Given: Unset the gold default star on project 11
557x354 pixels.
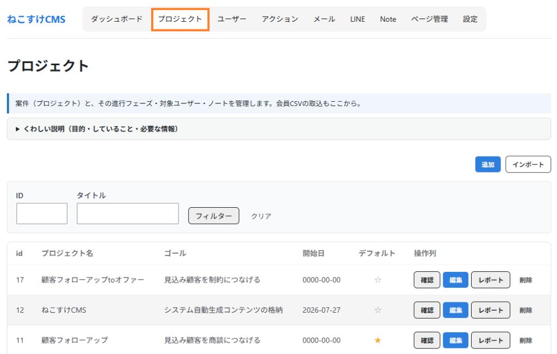Looking at the screenshot, I should tap(377, 340).
